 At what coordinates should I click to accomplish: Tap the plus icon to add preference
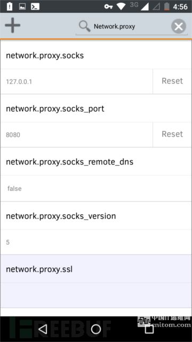pyautogui.click(x=13, y=25)
